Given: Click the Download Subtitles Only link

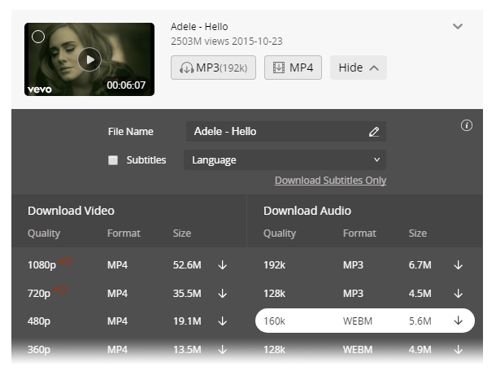Looking at the screenshot, I should pyautogui.click(x=331, y=181).
